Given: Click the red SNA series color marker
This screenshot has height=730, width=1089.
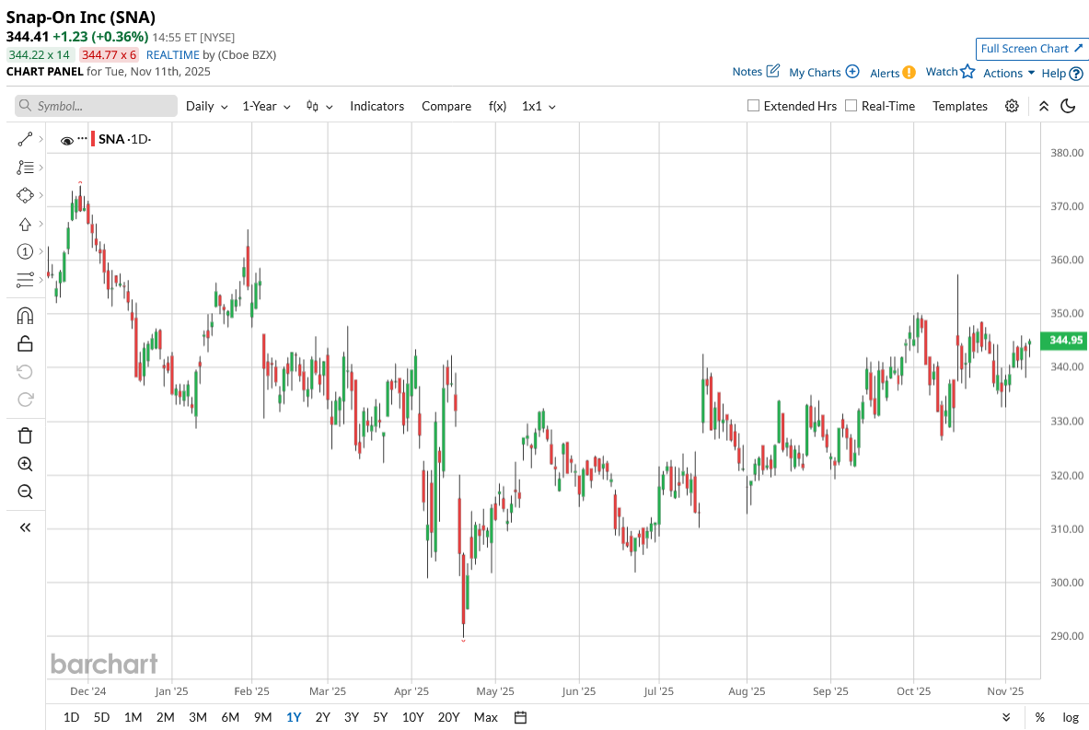Looking at the screenshot, I should (x=93, y=139).
